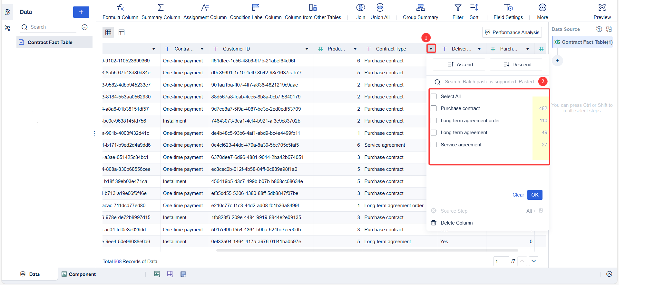This screenshot has width=645, height=285.
Task: Open the More options menu
Action: click(542, 12)
